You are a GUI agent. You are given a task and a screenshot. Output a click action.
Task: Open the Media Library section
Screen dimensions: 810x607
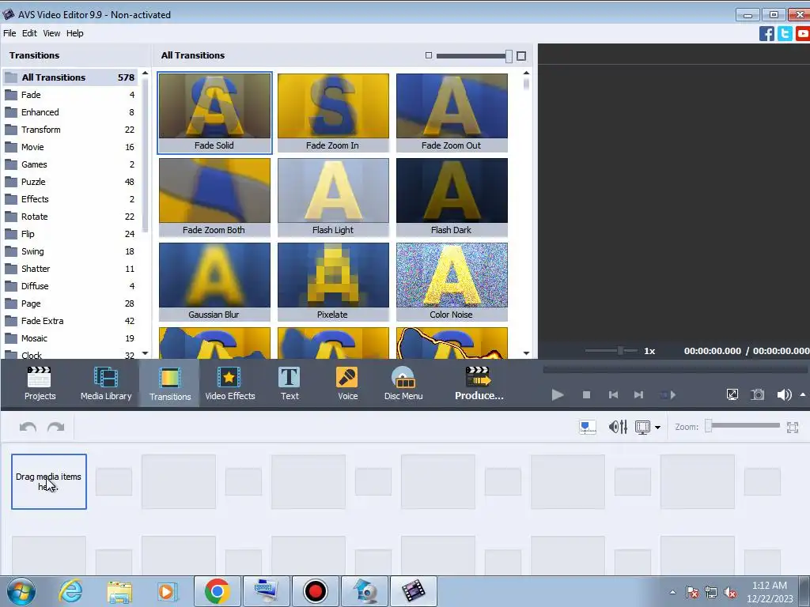coord(106,383)
